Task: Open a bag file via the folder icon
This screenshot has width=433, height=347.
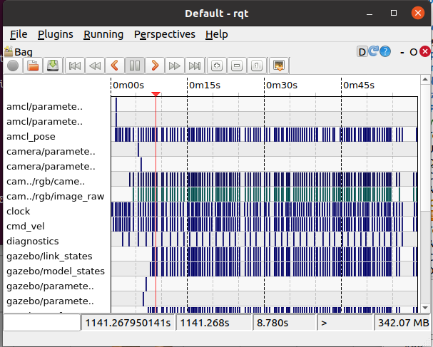Action: tap(33, 66)
